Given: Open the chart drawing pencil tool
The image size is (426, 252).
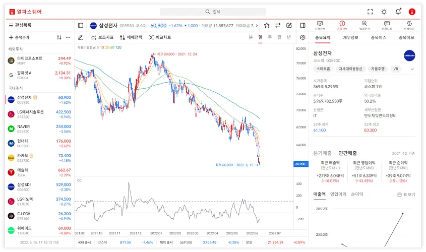Looking at the screenshot, I should click(81, 37).
